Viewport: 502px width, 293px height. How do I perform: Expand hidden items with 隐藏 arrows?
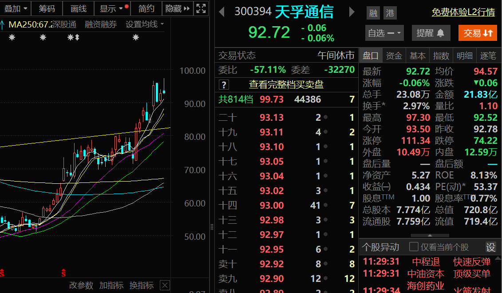pyautogui.click(x=178, y=8)
